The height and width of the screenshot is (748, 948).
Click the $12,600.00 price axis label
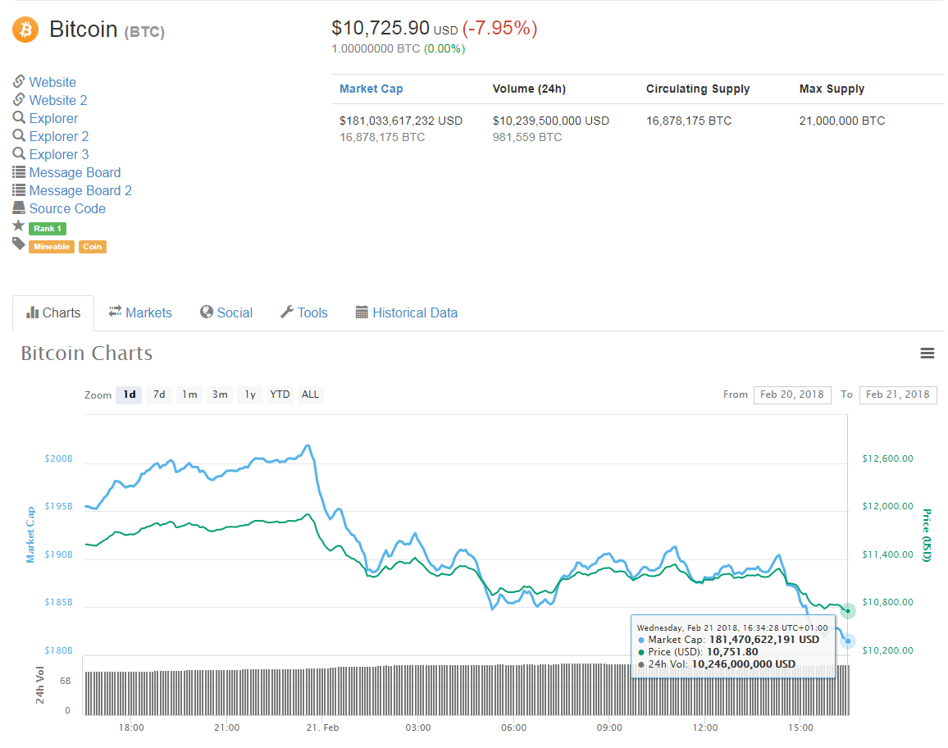tap(887, 458)
